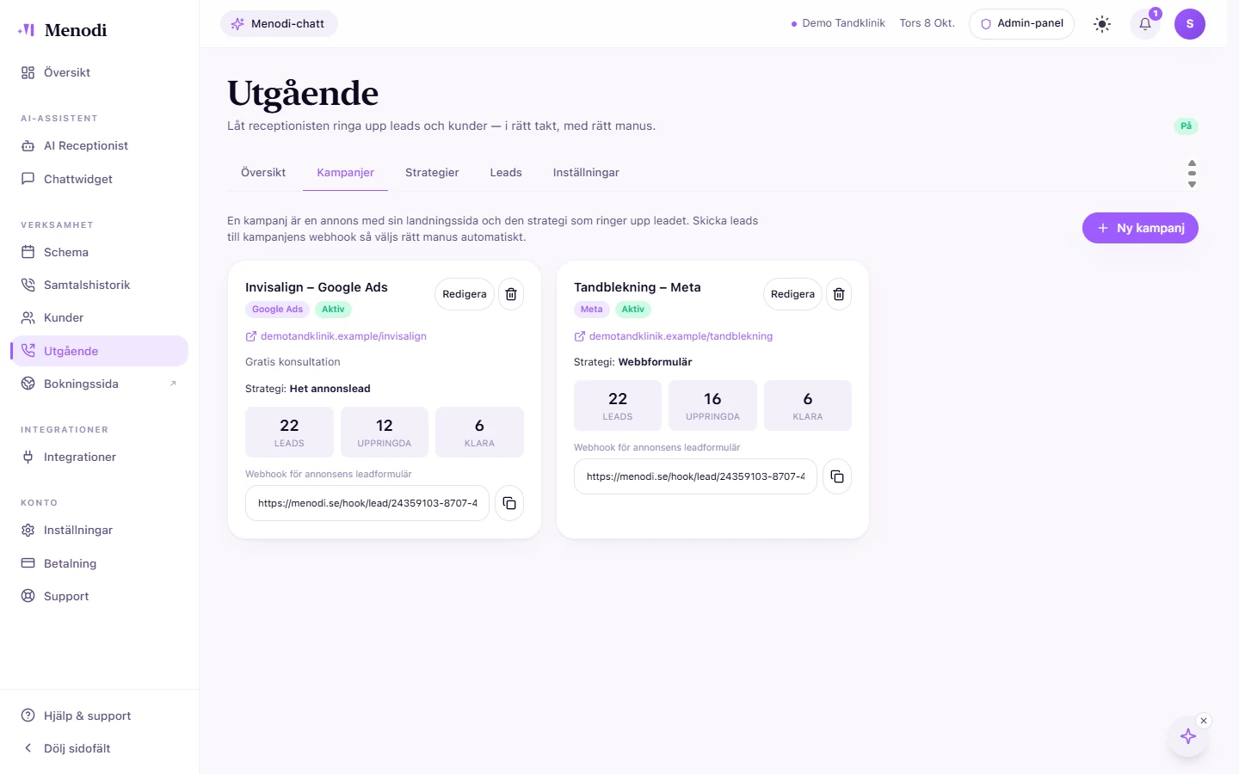Click the Invisalign webhook URL field
This screenshot has width=1239, height=774.
tap(367, 503)
